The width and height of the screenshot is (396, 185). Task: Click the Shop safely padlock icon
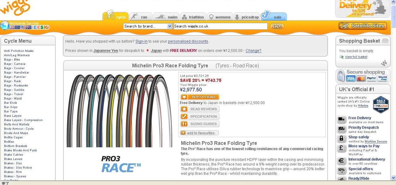click(342, 139)
